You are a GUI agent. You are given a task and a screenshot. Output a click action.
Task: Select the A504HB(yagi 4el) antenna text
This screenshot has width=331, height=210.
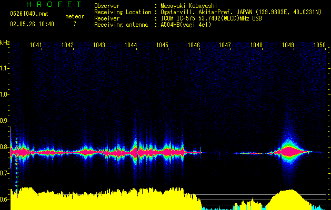[186, 25]
